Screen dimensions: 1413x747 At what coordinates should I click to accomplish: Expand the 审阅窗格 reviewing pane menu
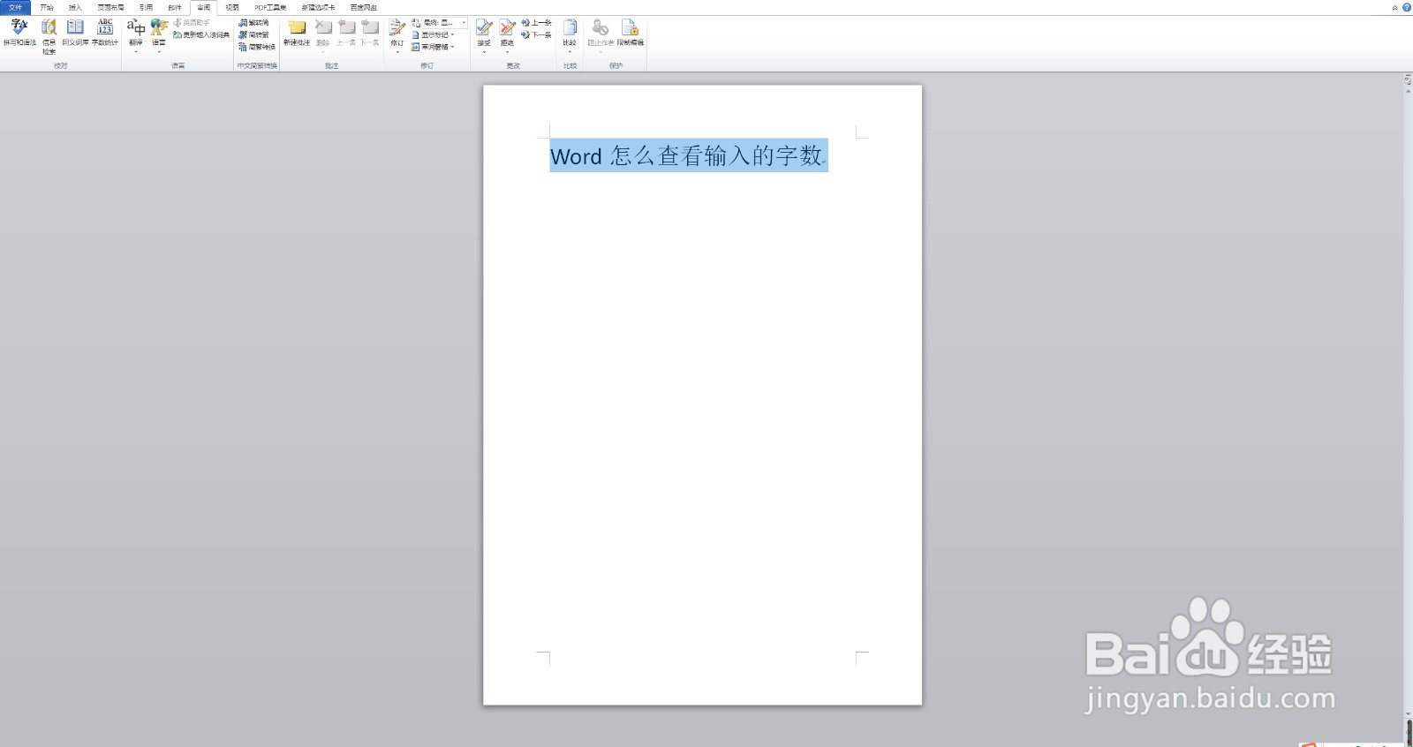click(x=434, y=47)
